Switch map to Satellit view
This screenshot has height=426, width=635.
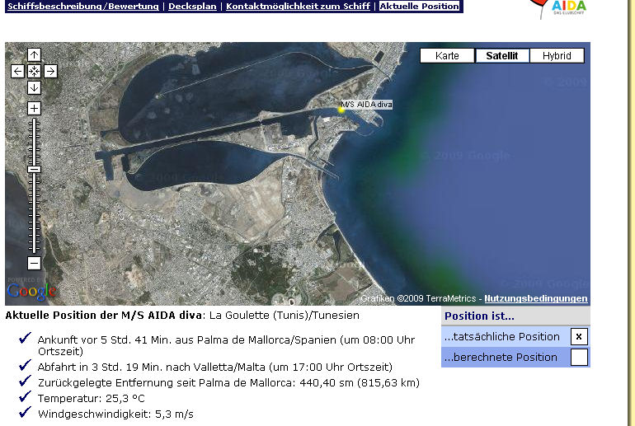[502, 56]
